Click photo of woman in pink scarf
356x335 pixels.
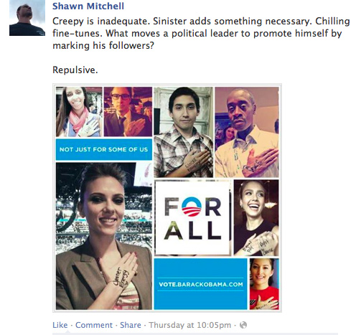[79, 112]
